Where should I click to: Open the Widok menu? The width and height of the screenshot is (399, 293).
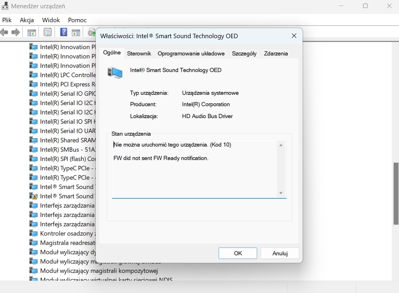pos(51,20)
